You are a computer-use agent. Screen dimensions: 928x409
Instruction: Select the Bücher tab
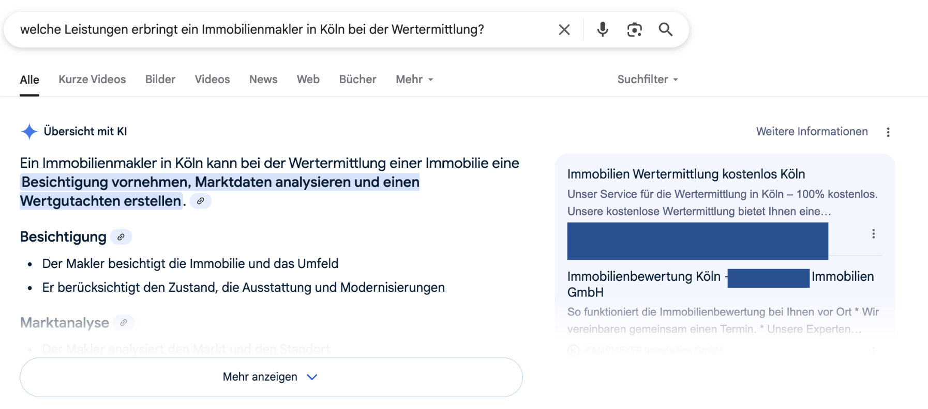tap(357, 80)
